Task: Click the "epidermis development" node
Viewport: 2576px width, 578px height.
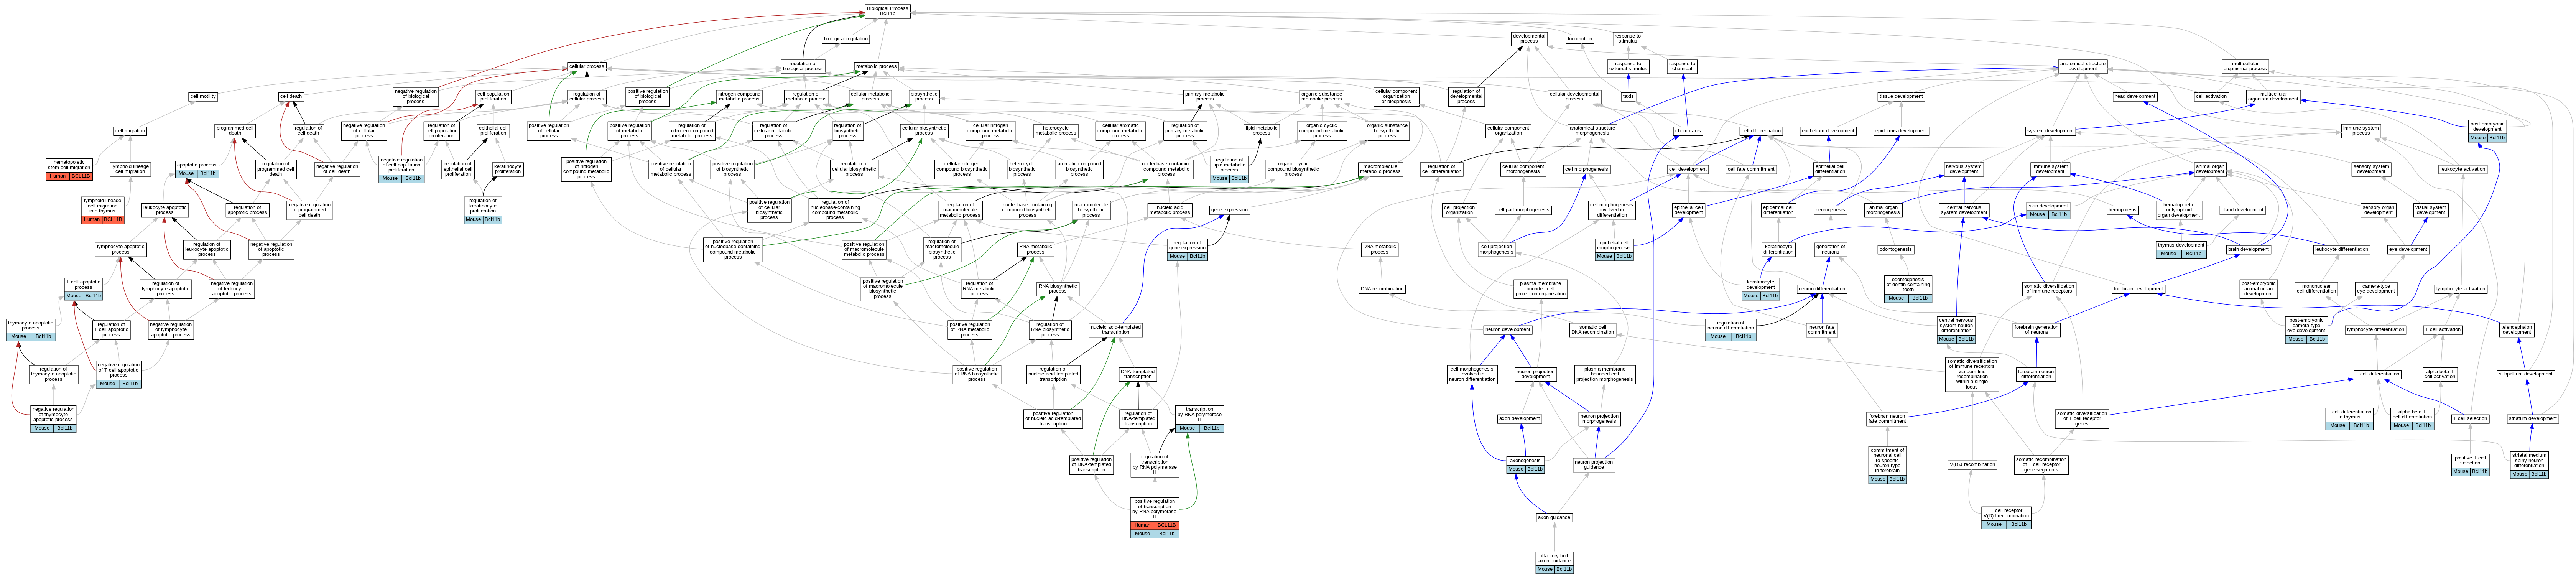Action: [x=1901, y=131]
